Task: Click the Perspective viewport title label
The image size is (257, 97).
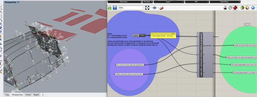Action: (11, 2)
